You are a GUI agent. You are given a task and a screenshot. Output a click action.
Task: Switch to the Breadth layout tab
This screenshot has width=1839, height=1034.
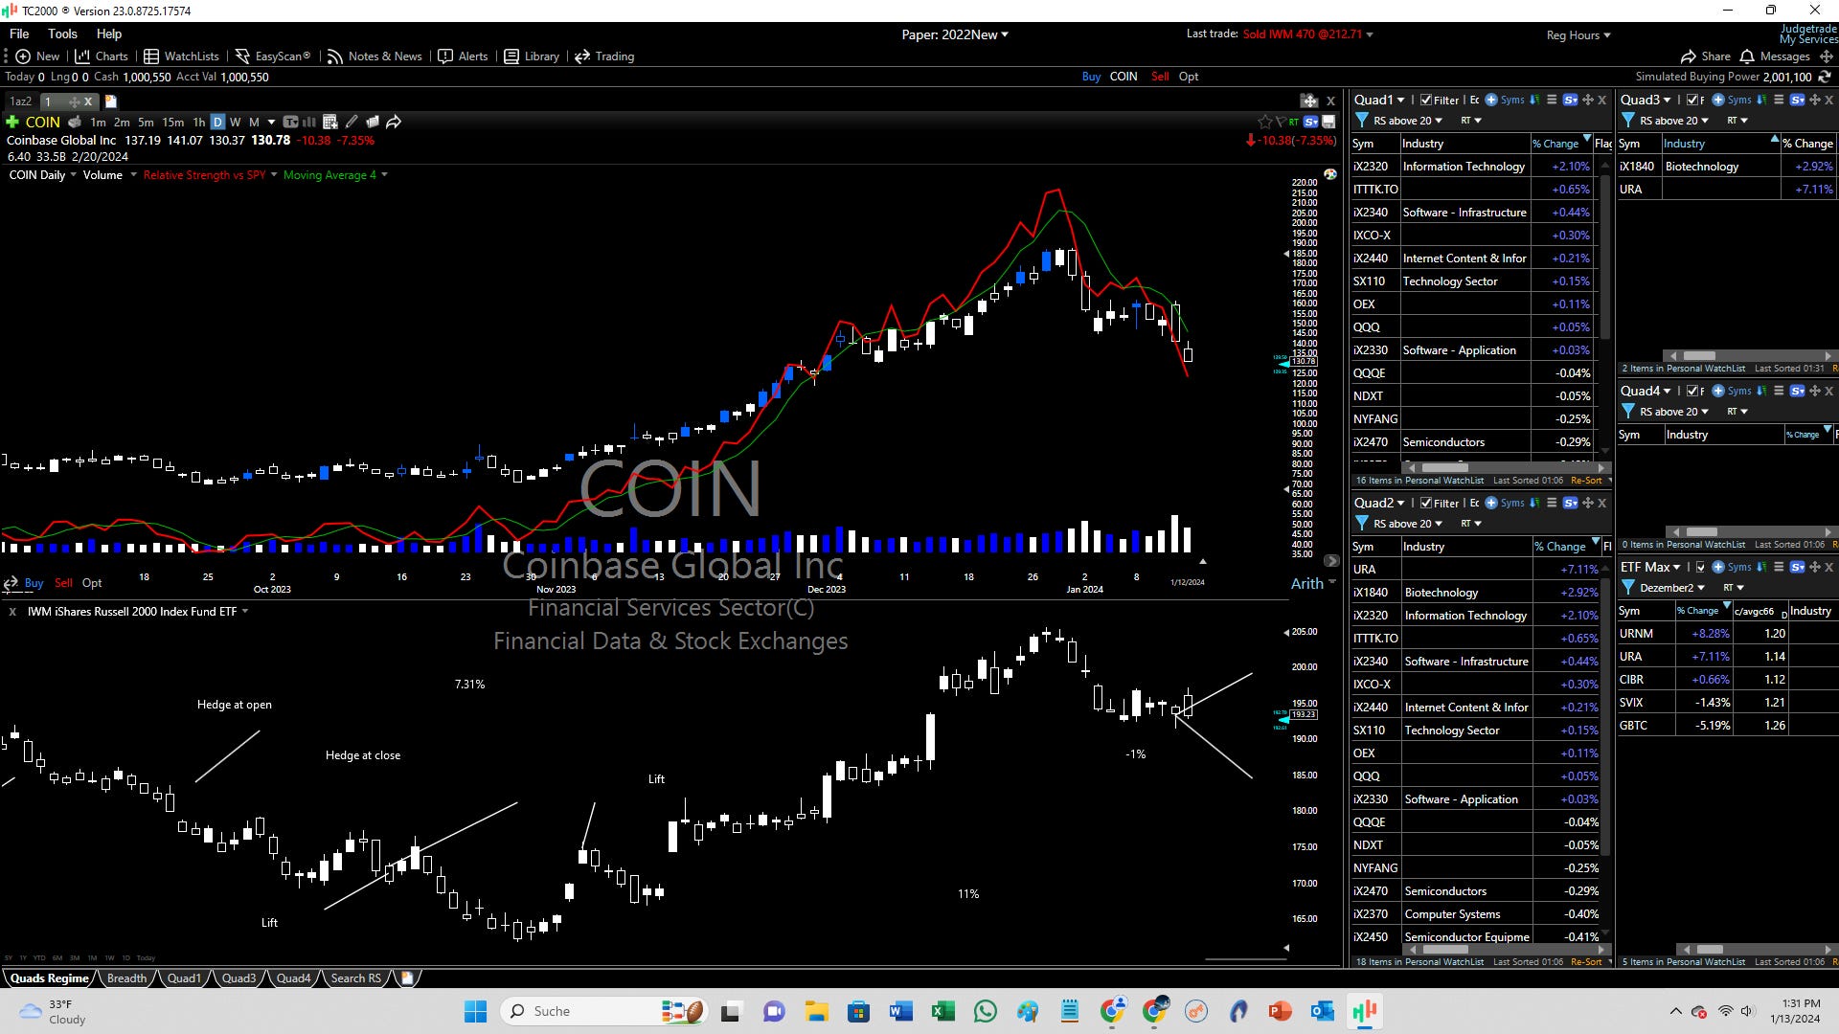[126, 978]
